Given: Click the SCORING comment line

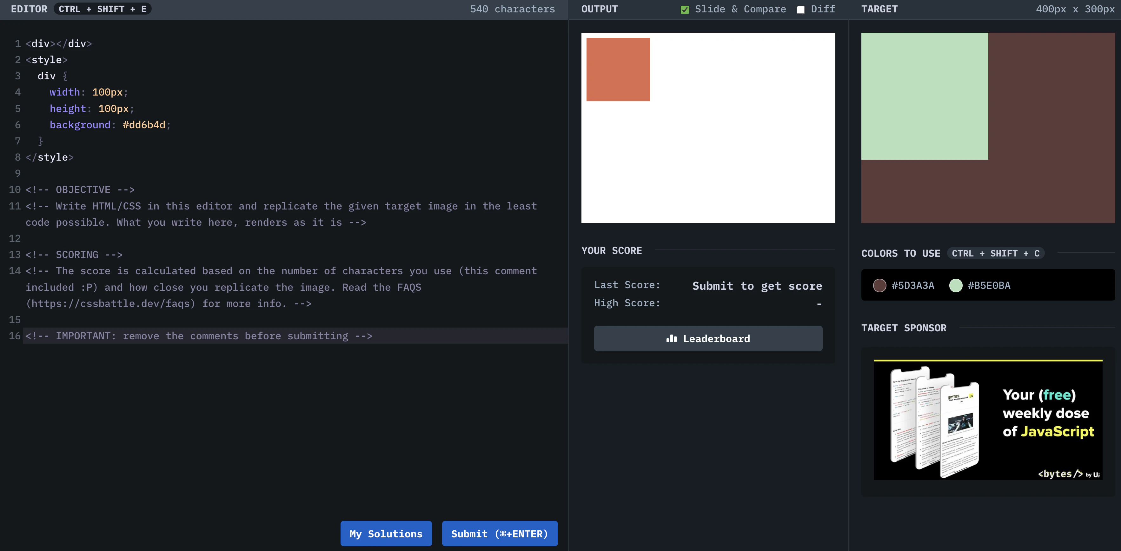Looking at the screenshot, I should [74, 255].
